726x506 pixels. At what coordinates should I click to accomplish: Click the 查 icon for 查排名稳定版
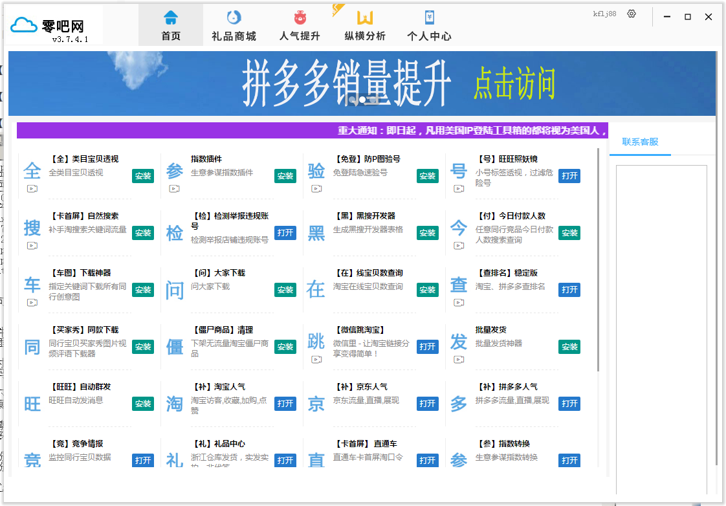pyautogui.click(x=459, y=285)
